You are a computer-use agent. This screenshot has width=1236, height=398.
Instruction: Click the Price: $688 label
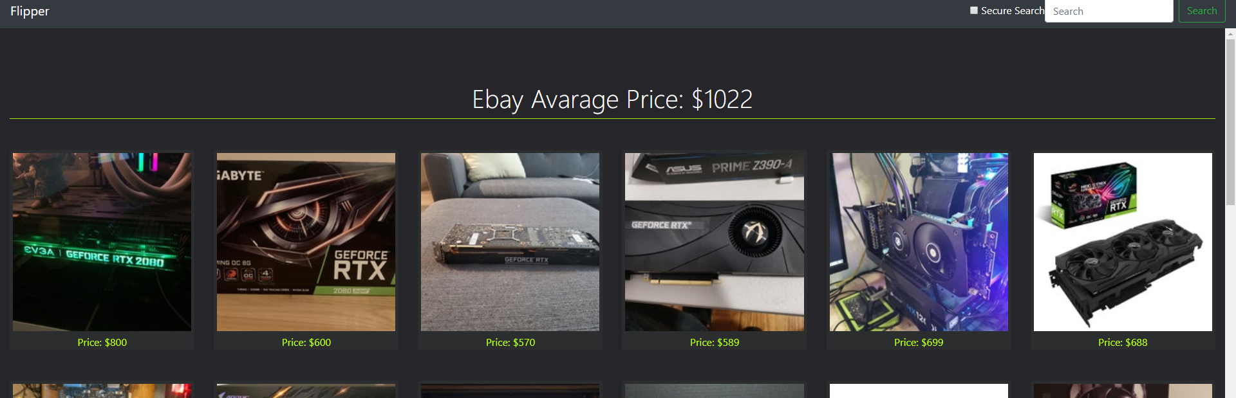(x=1123, y=342)
